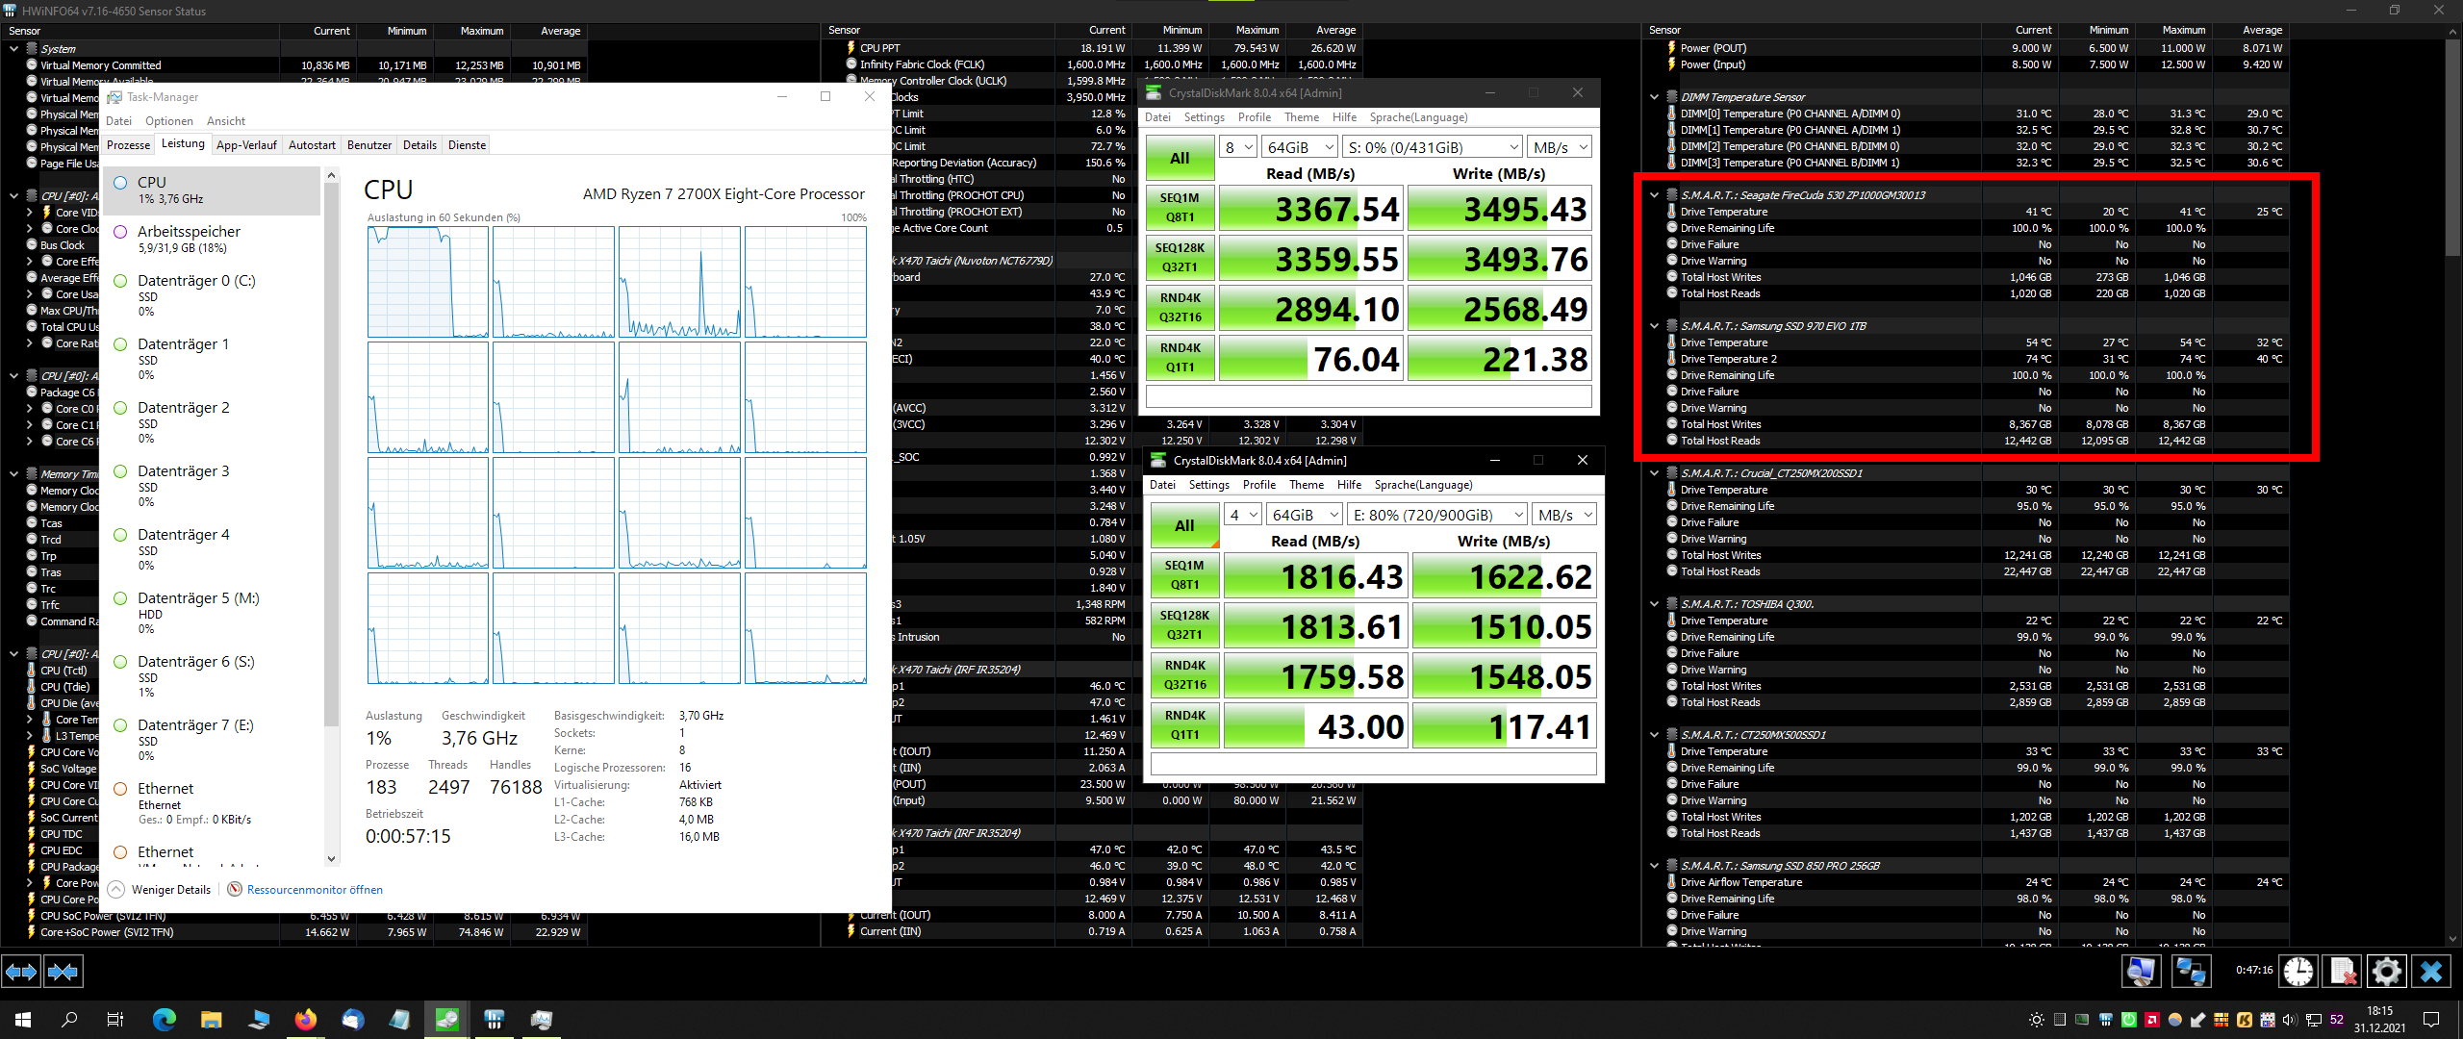Image resolution: width=2463 pixels, height=1039 pixels.
Task: Click HWiNFO blue X close-sensors icon
Action: (x=2430, y=972)
